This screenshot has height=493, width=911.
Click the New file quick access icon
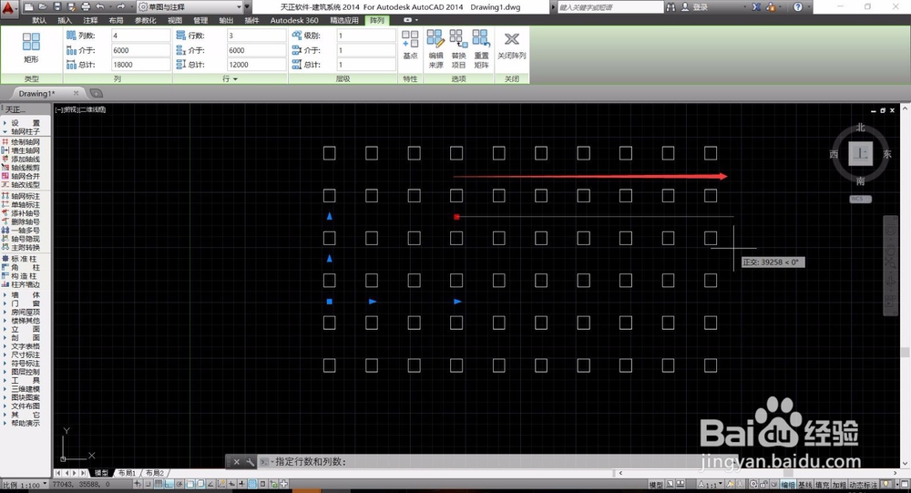point(29,7)
